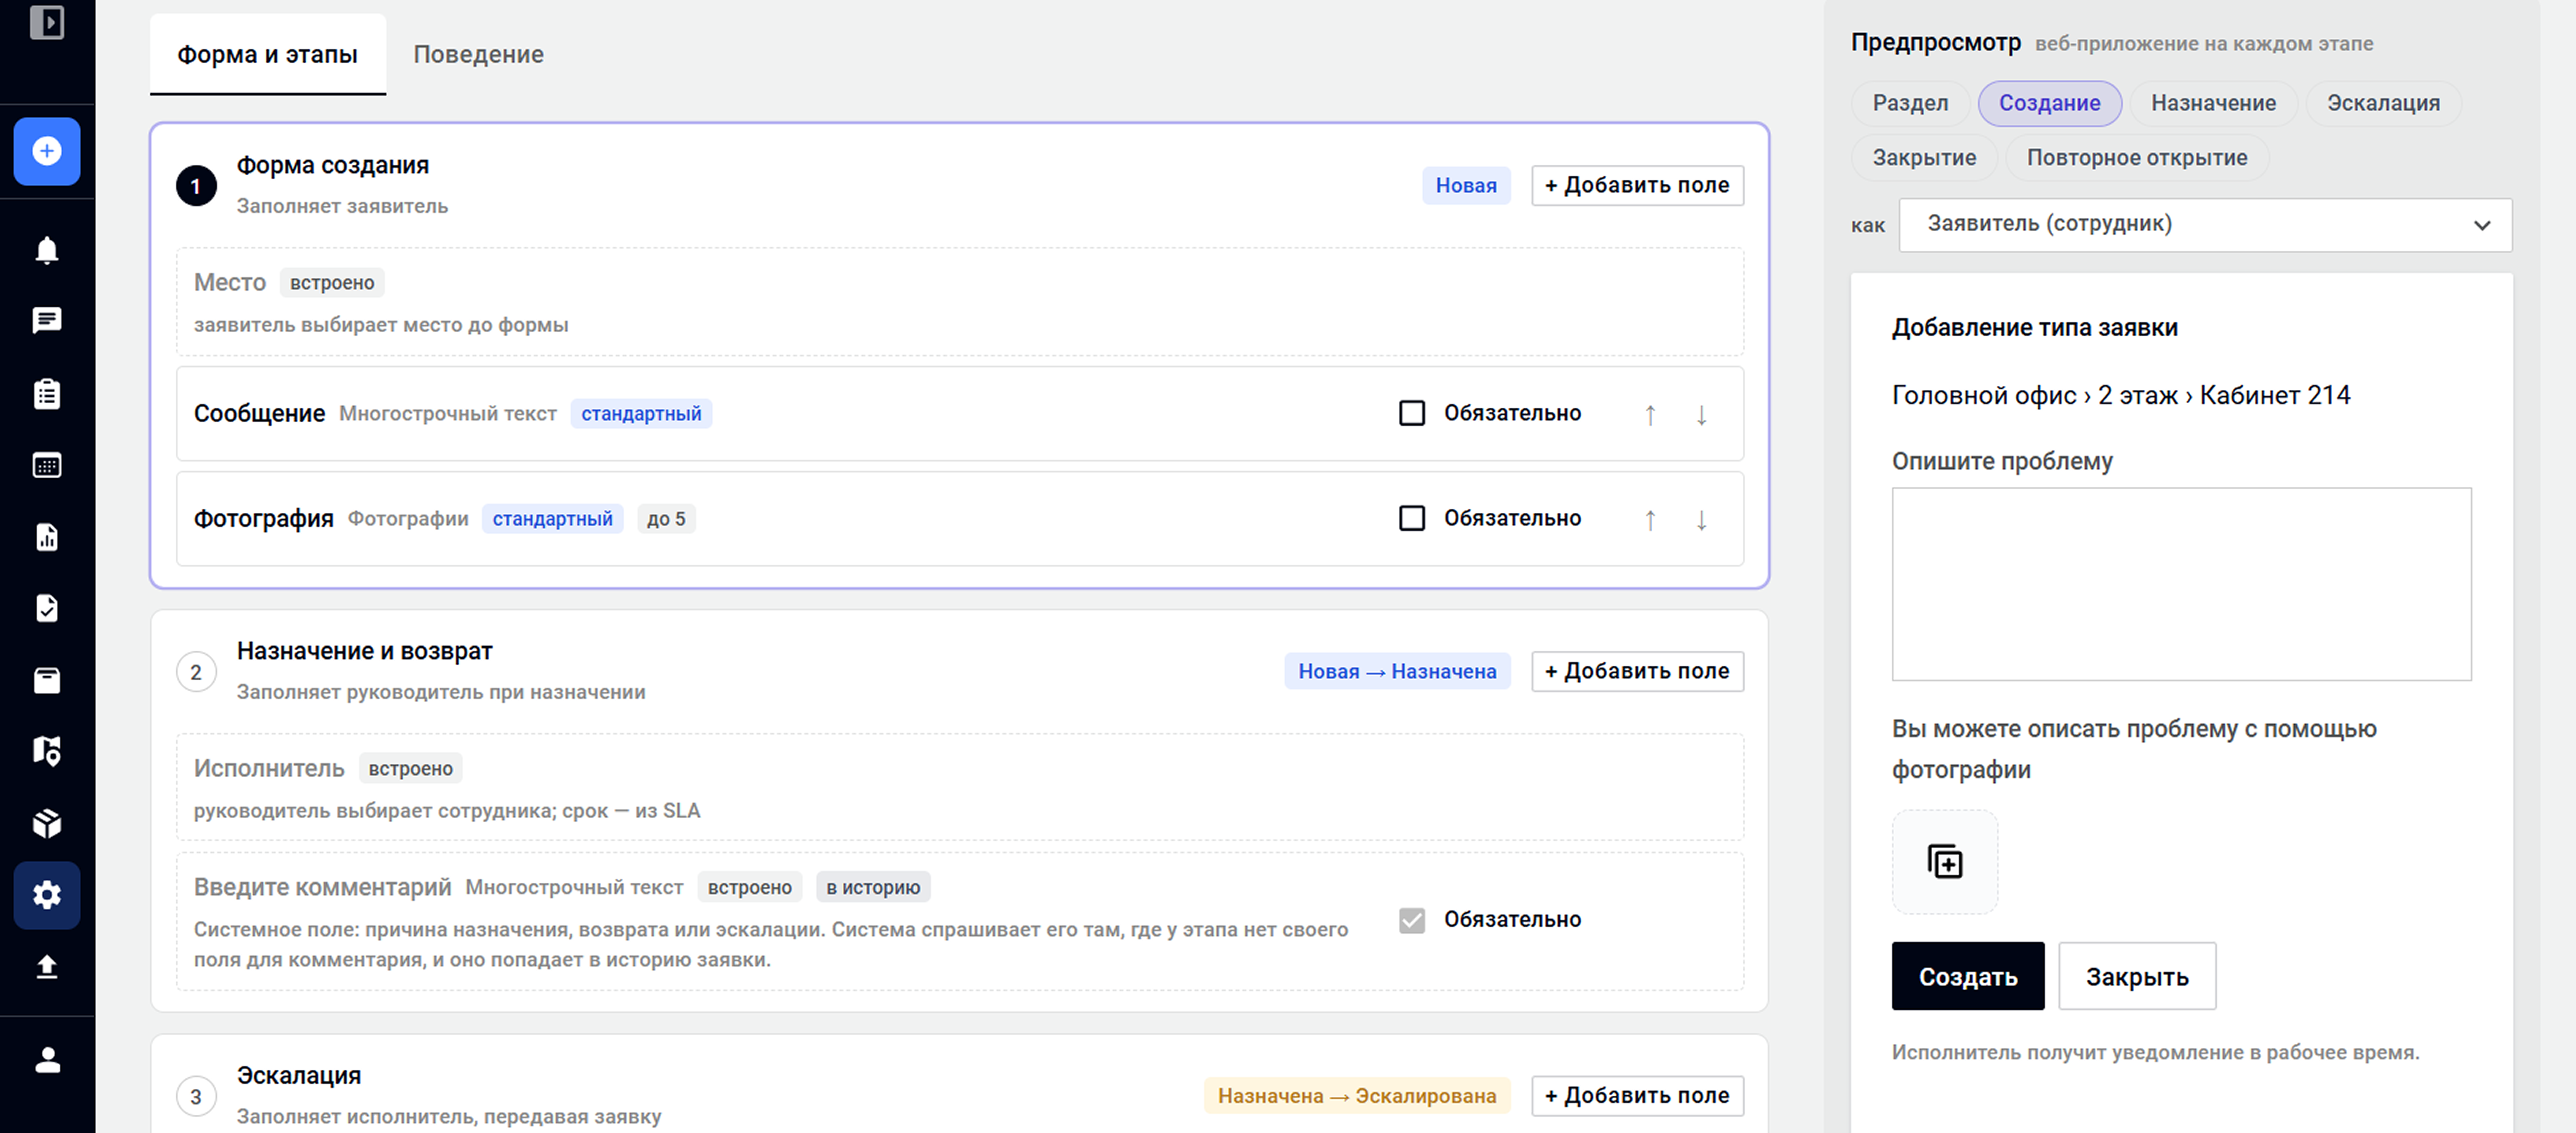Screen dimensions: 2576x1133
Task: Open notifications bell icon in sidebar
Action: [47, 249]
